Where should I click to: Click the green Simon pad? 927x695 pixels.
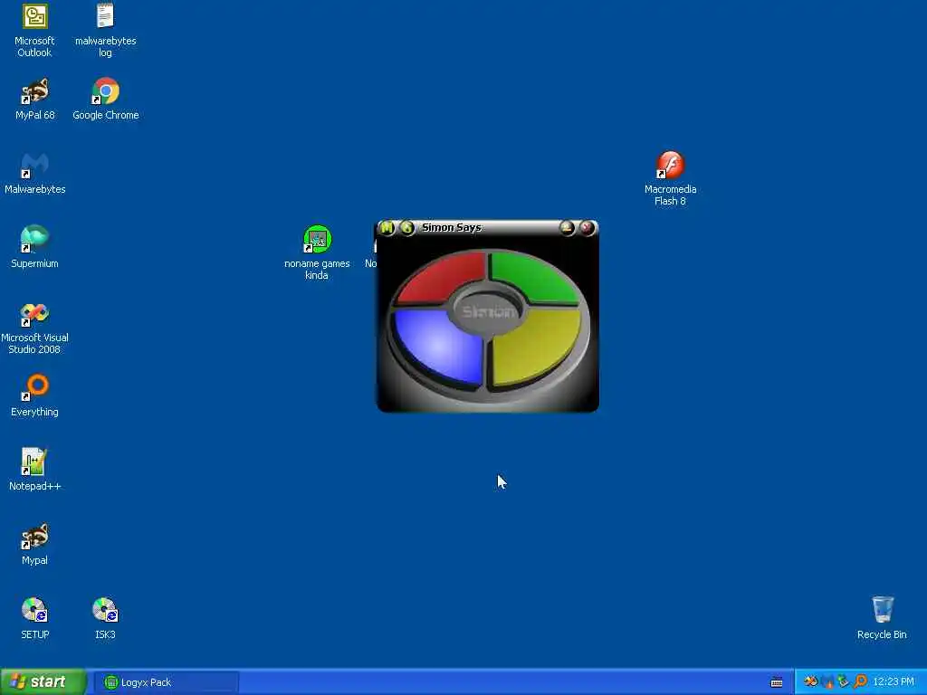click(534, 278)
